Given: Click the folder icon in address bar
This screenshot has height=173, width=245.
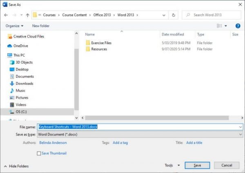Looking at the screenshot, I should (x=35, y=15).
